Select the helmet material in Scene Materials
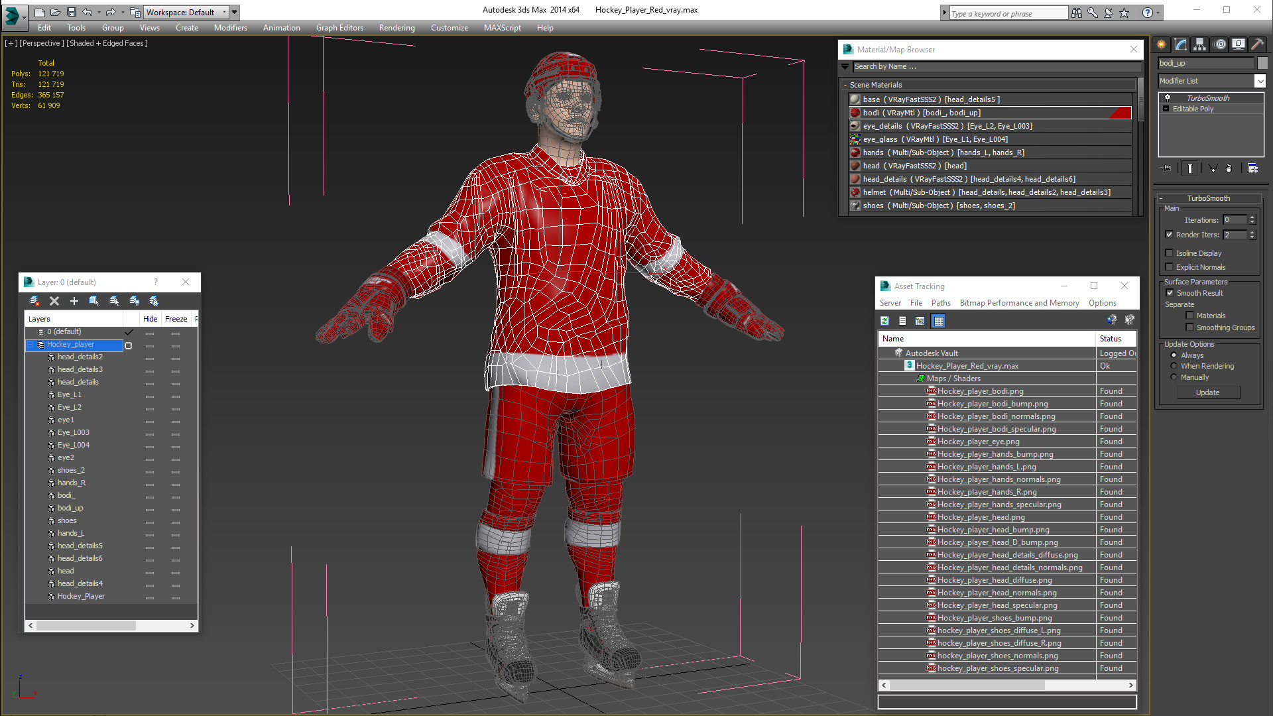Image resolution: width=1273 pixels, height=716 pixels. [990, 192]
